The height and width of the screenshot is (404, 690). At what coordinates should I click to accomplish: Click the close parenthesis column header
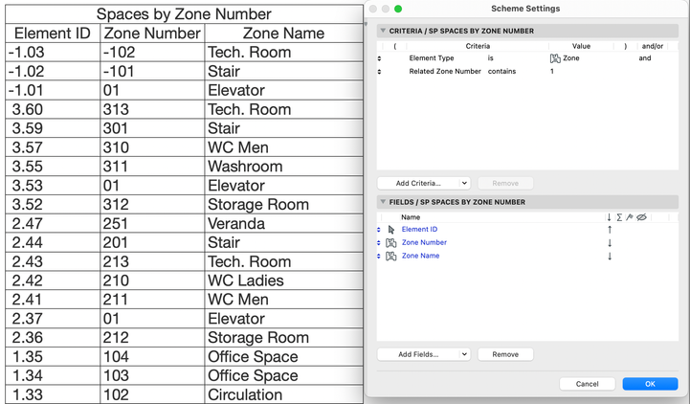point(625,46)
